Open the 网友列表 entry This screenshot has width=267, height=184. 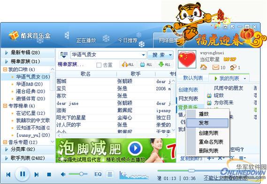(x=188, y=99)
